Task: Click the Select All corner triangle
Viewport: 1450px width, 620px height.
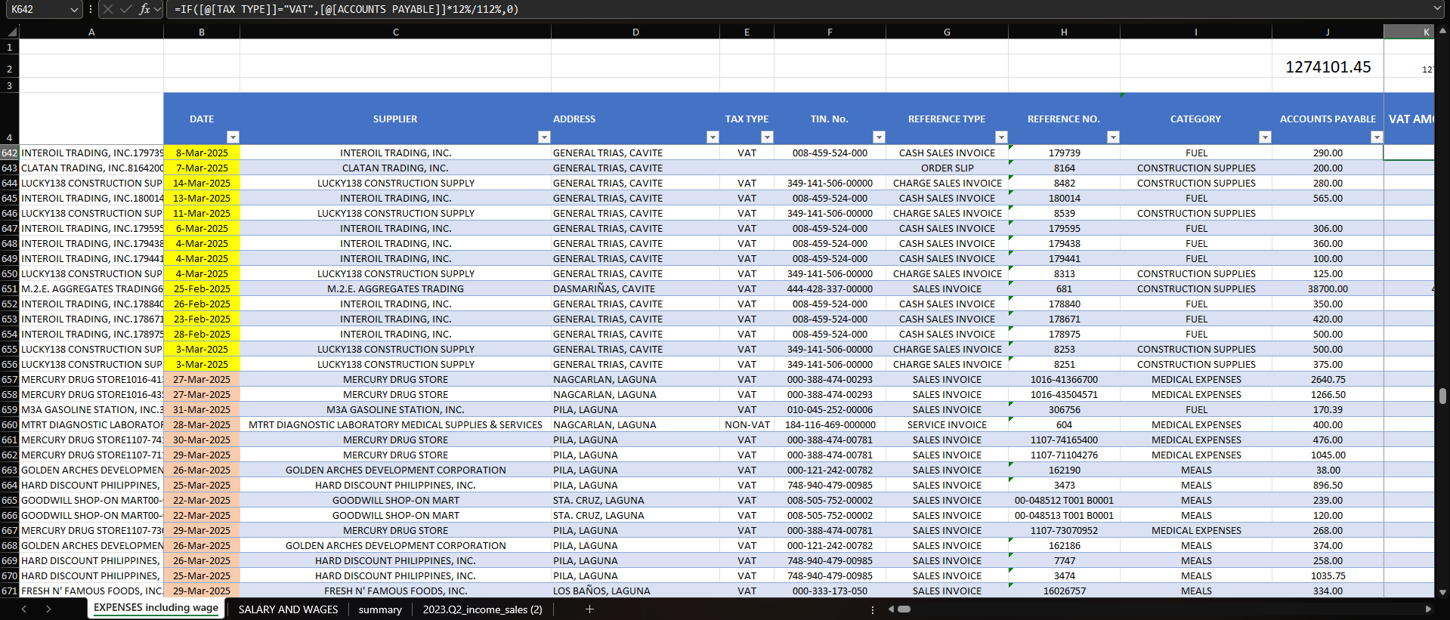Action: tap(12, 32)
